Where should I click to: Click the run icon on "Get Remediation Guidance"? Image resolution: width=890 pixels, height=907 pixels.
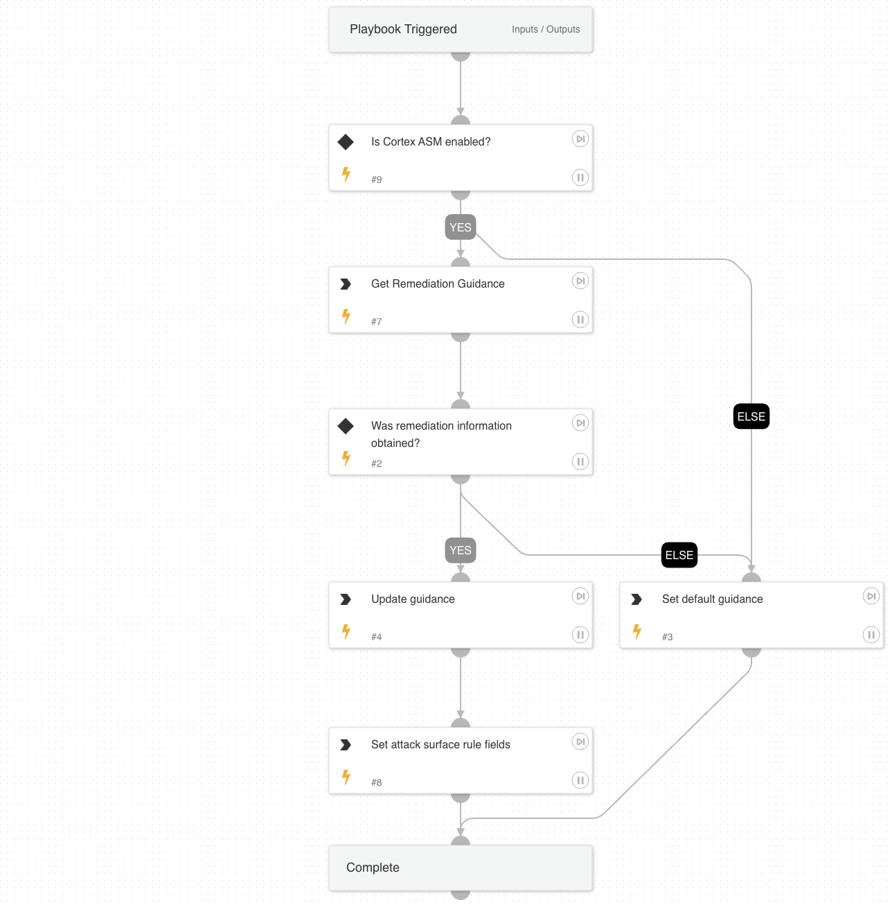580,281
